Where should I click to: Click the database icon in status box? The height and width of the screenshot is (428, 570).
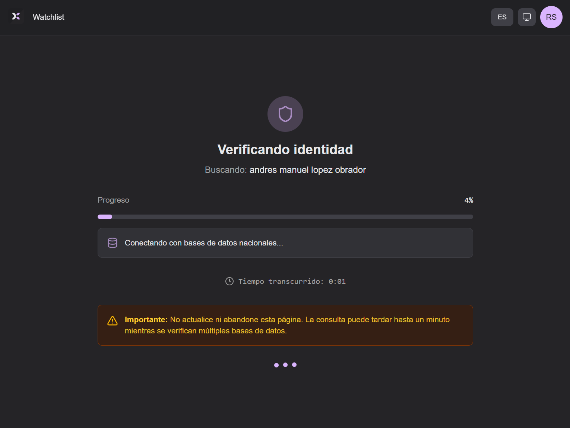pyautogui.click(x=113, y=243)
